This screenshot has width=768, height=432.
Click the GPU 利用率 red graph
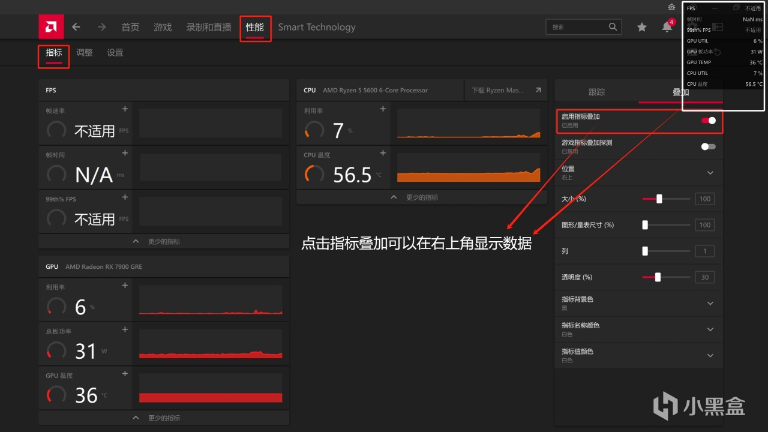[211, 300]
